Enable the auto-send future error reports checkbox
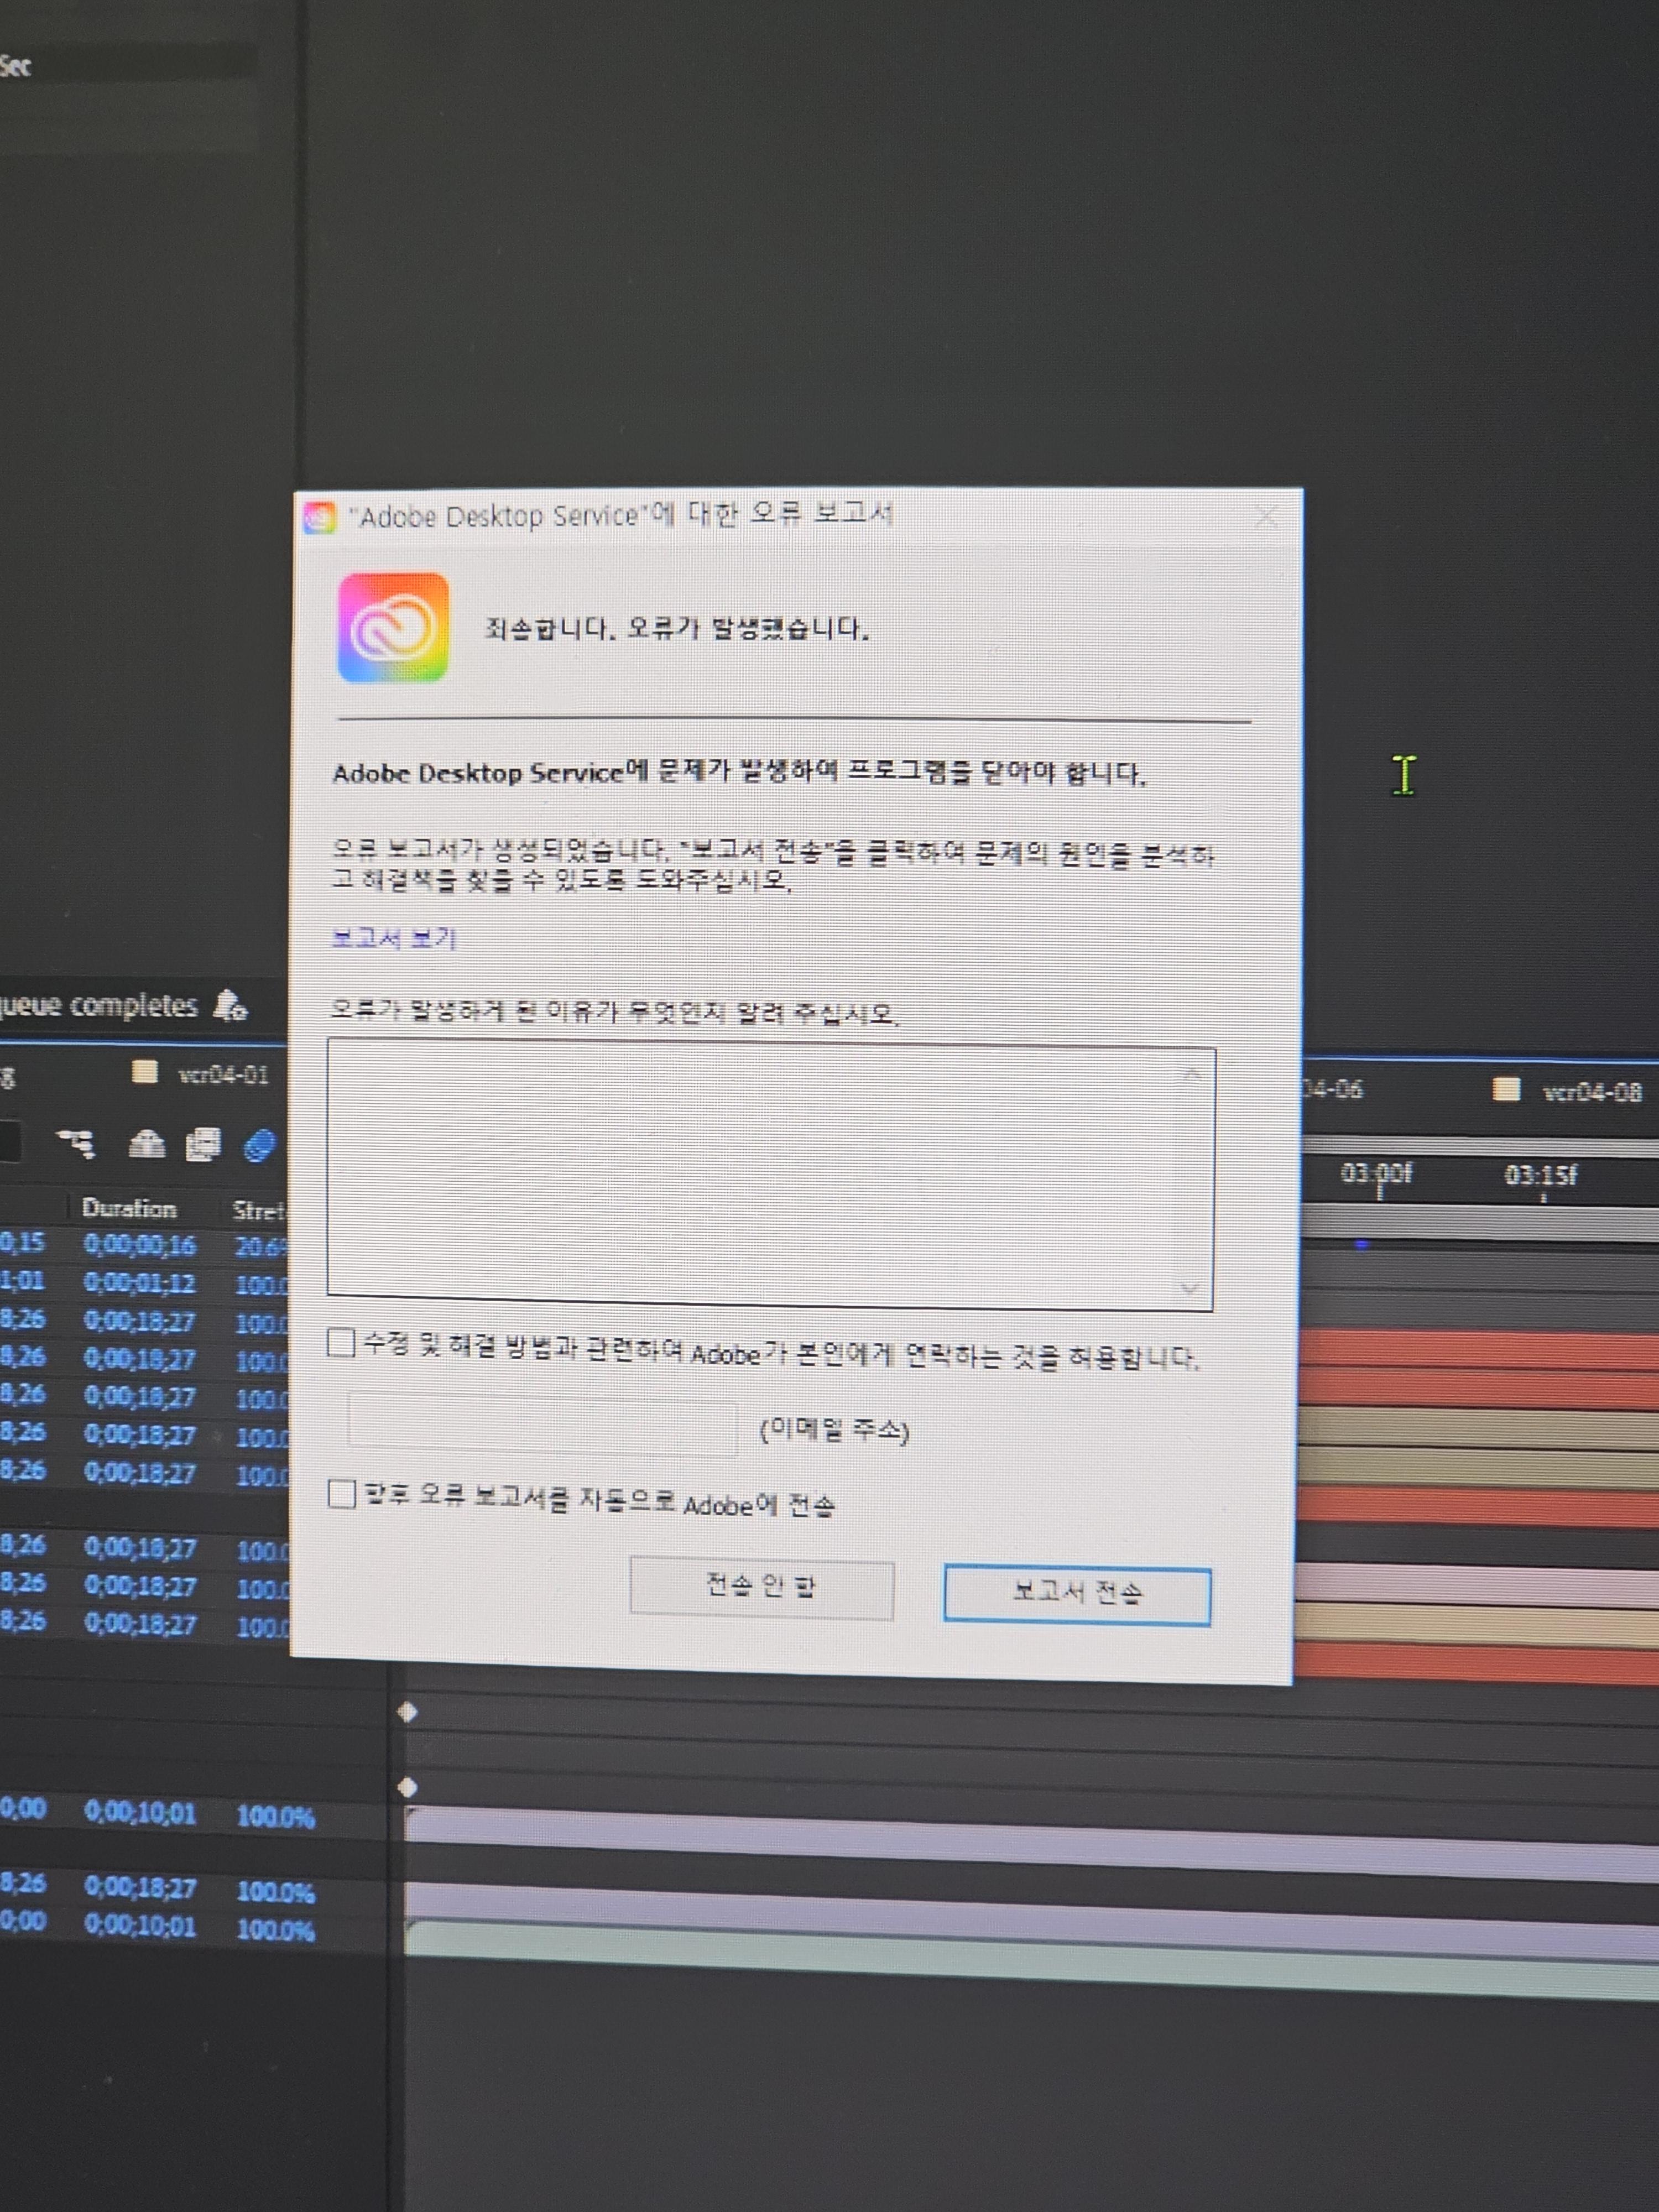The image size is (1659, 2212). pos(342,1495)
